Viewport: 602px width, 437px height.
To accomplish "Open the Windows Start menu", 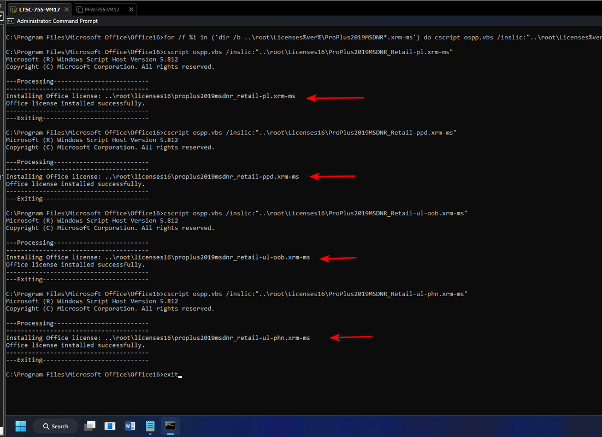I will coord(21,426).
